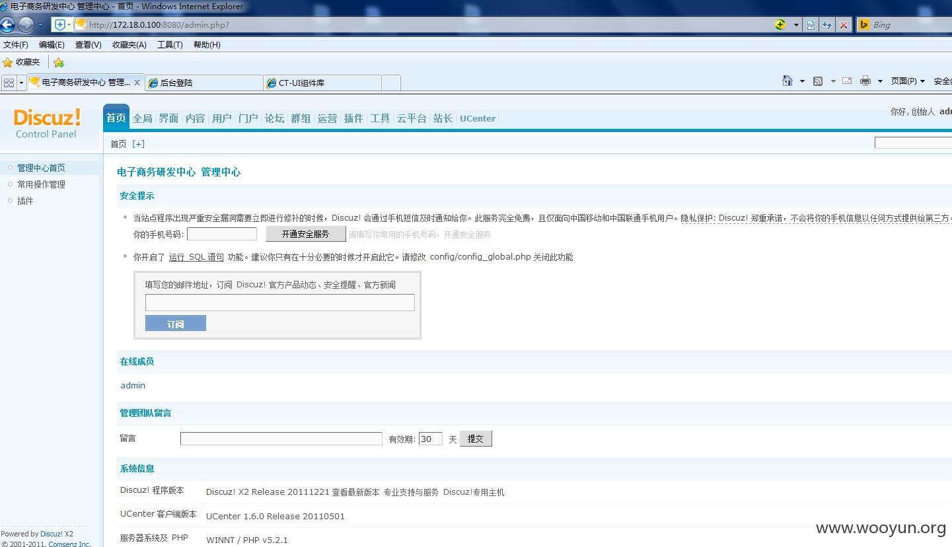Image resolution: width=952 pixels, height=547 pixels.
Task: Click the Quick Tabs grid icon
Action: pos(9,83)
